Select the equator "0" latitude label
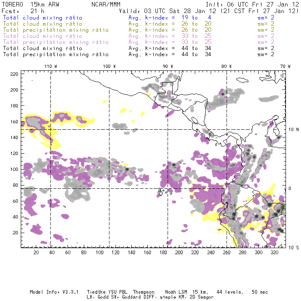This screenshot has height=301, width=301. coord(290,188)
